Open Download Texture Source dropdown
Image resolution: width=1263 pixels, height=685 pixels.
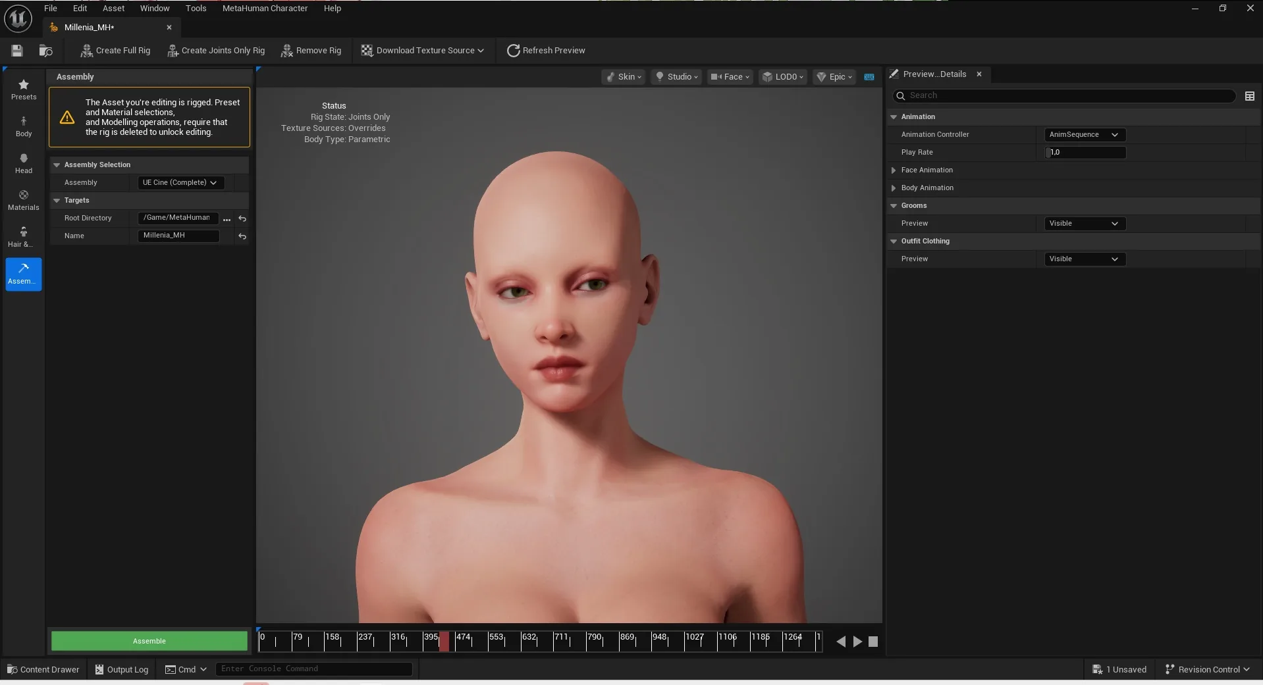[422, 51]
